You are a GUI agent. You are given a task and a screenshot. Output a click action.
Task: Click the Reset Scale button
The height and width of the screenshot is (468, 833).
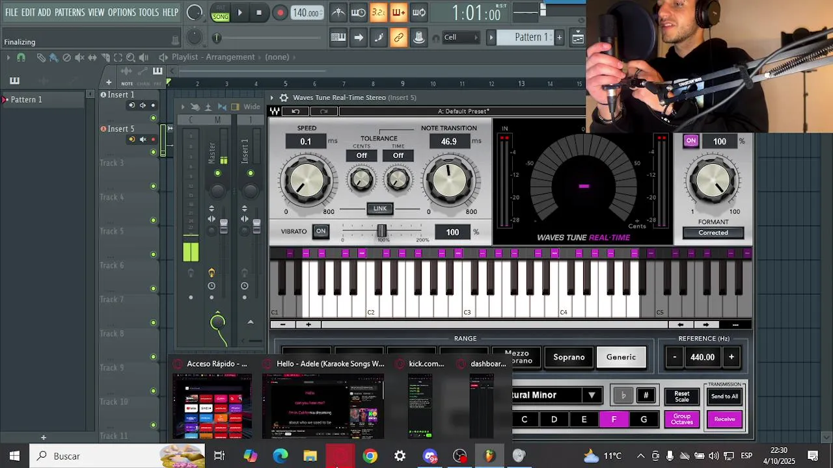(681, 396)
